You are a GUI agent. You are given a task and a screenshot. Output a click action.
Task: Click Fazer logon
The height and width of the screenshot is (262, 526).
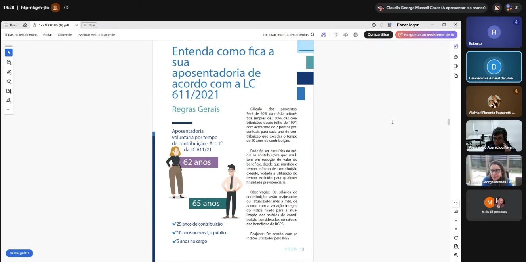click(408, 25)
